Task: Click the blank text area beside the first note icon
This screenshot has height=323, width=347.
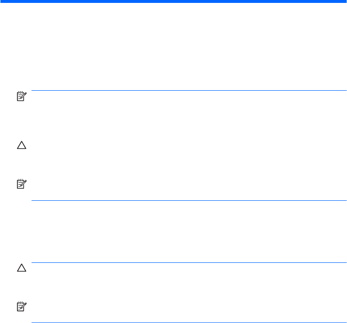Action: [188, 98]
